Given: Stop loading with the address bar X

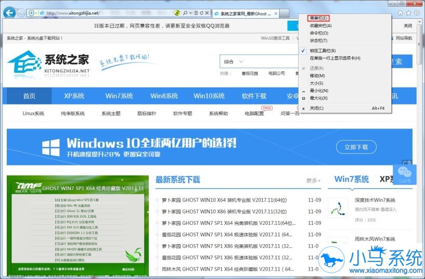Looking at the screenshot, I should [207, 12].
